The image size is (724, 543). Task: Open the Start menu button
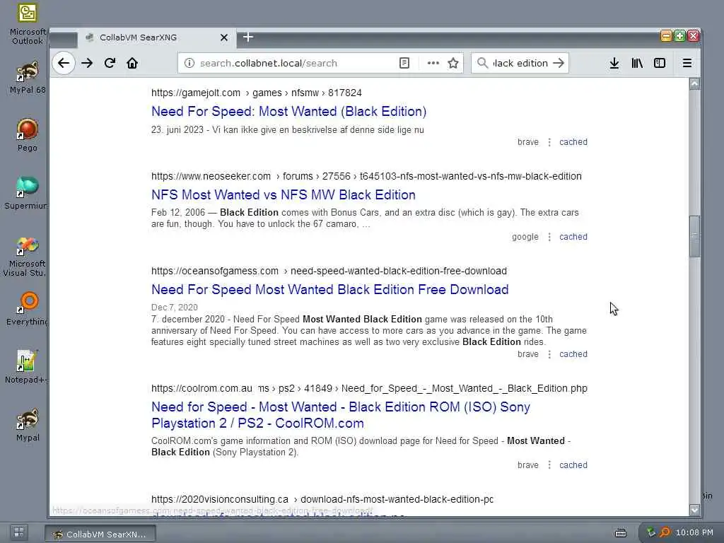[19, 532]
